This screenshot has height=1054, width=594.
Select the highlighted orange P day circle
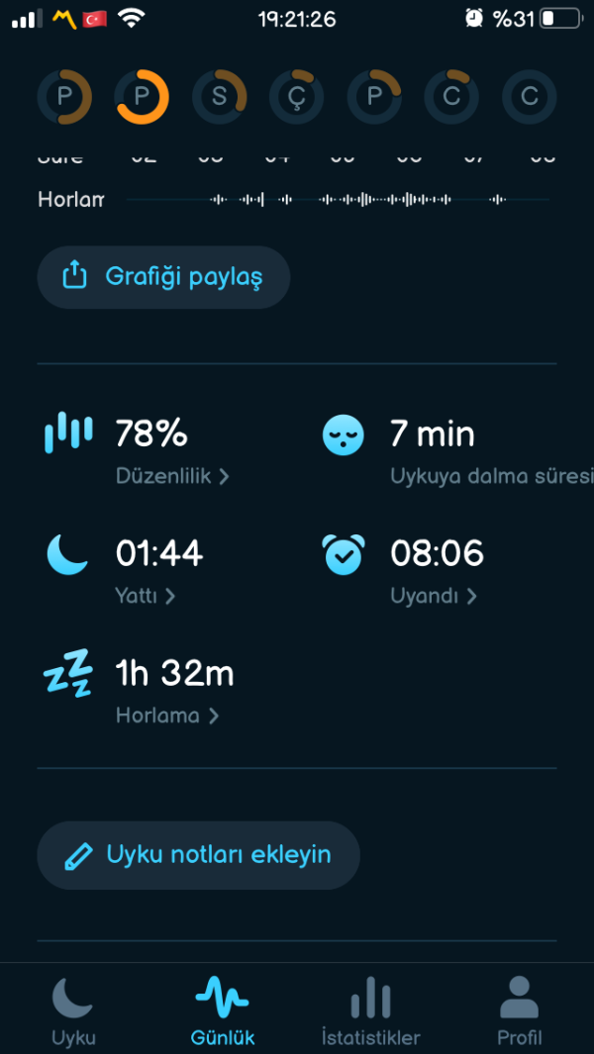(142, 97)
